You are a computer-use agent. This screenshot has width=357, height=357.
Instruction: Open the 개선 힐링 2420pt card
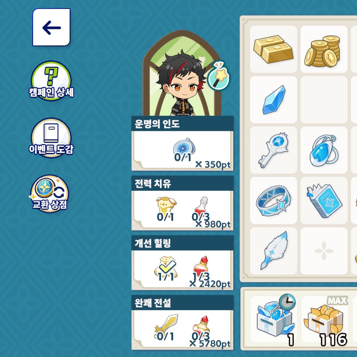(182, 263)
